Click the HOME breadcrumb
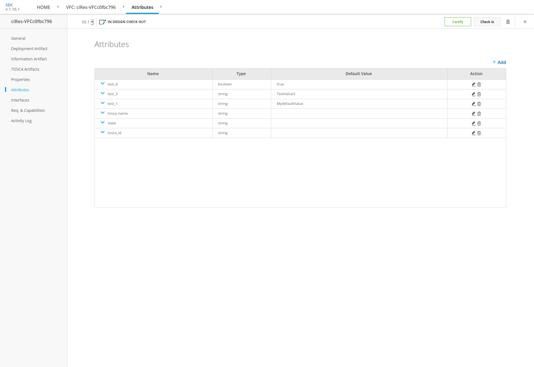Image resolution: width=534 pixels, height=367 pixels. click(x=43, y=7)
